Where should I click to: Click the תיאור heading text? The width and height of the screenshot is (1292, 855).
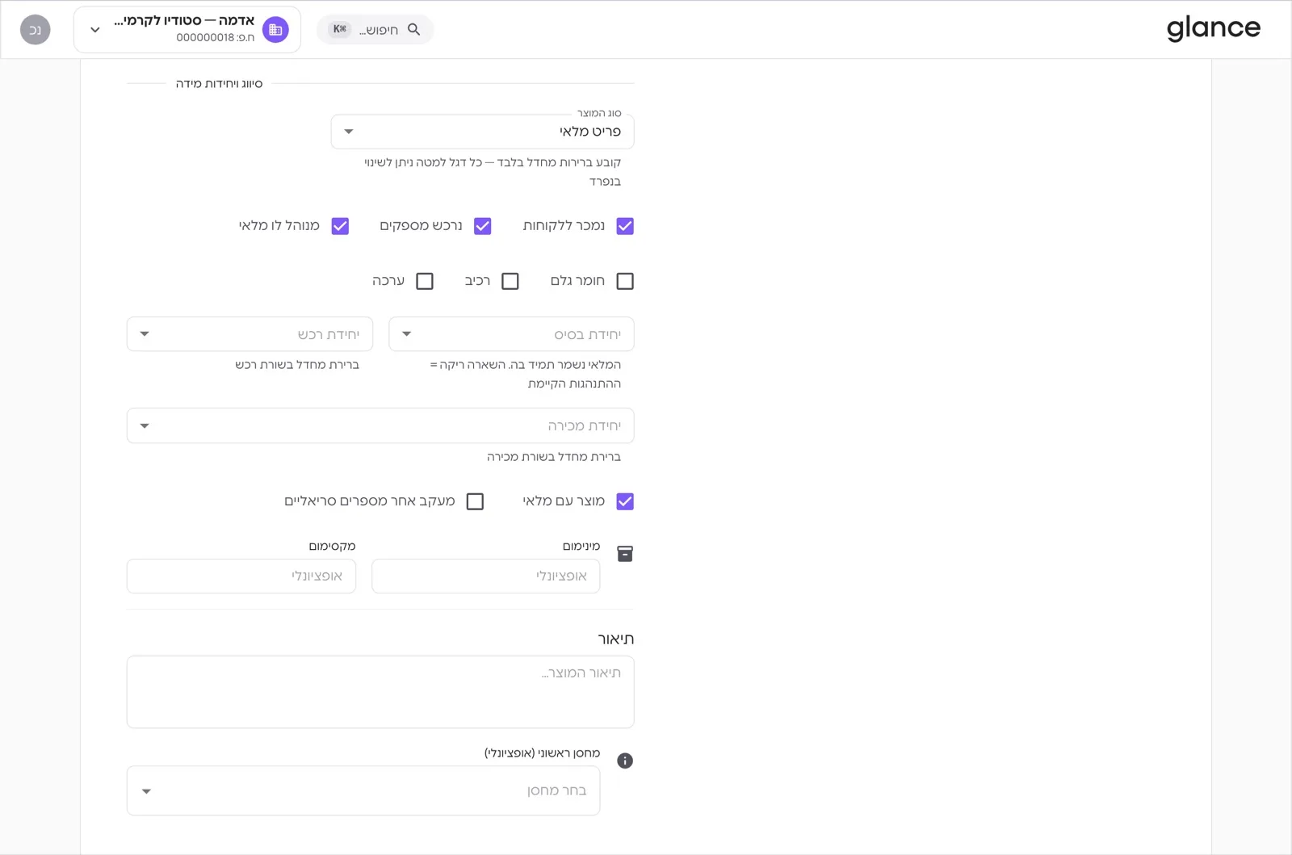[615, 639]
